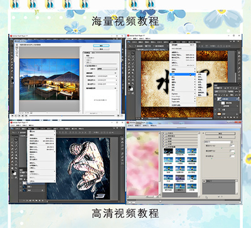Select the highlighted thumbnail in the last gallery row

click(x=180, y=188)
